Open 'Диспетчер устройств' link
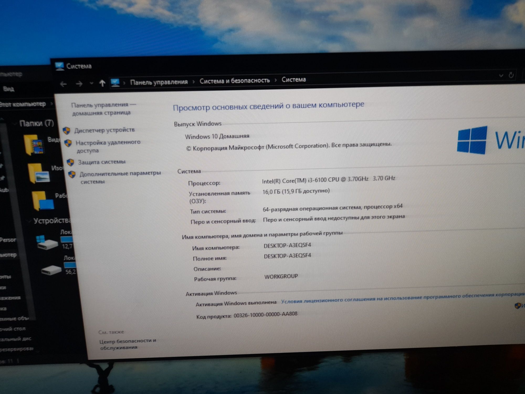The width and height of the screenshot is (525, 394). click(x=104, y=130)
